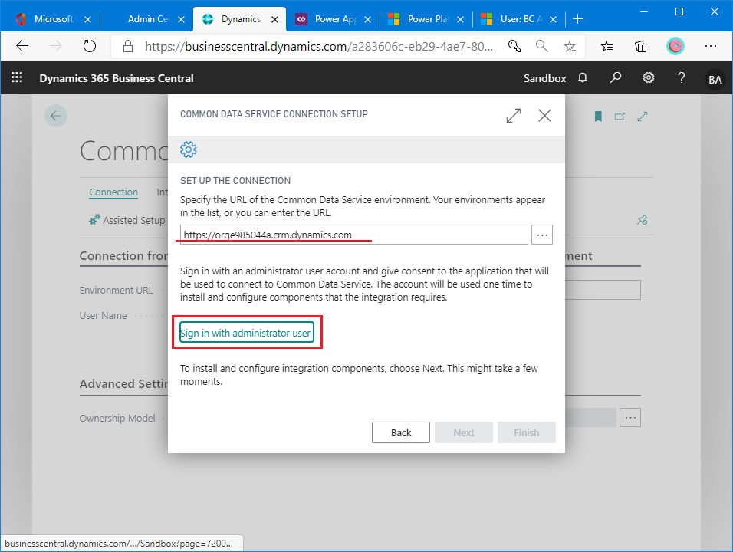Viewport: 733px width, 552px height.
Task: Click the browser back arrow
Action: click(x=22, y=46)
